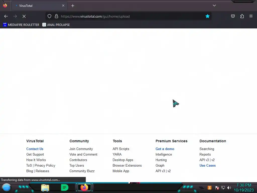Open Searching documentation link
The height and width of the screenshot is (193, 257).
point(207,149)
